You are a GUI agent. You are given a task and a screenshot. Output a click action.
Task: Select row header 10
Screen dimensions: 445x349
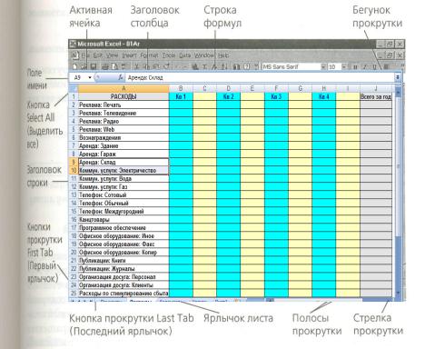74,170
